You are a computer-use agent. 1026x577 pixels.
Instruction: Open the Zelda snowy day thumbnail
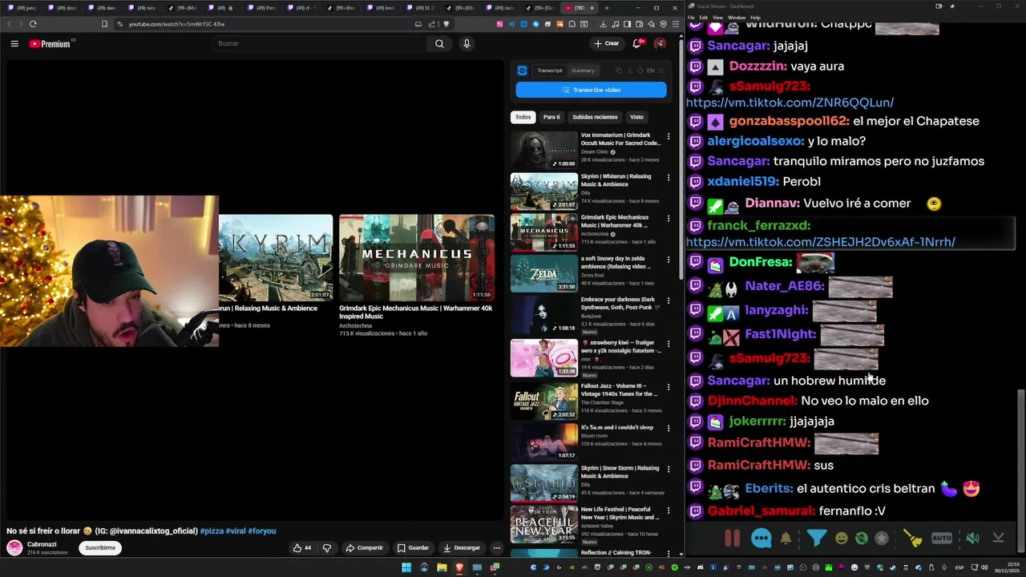point(544,273)
